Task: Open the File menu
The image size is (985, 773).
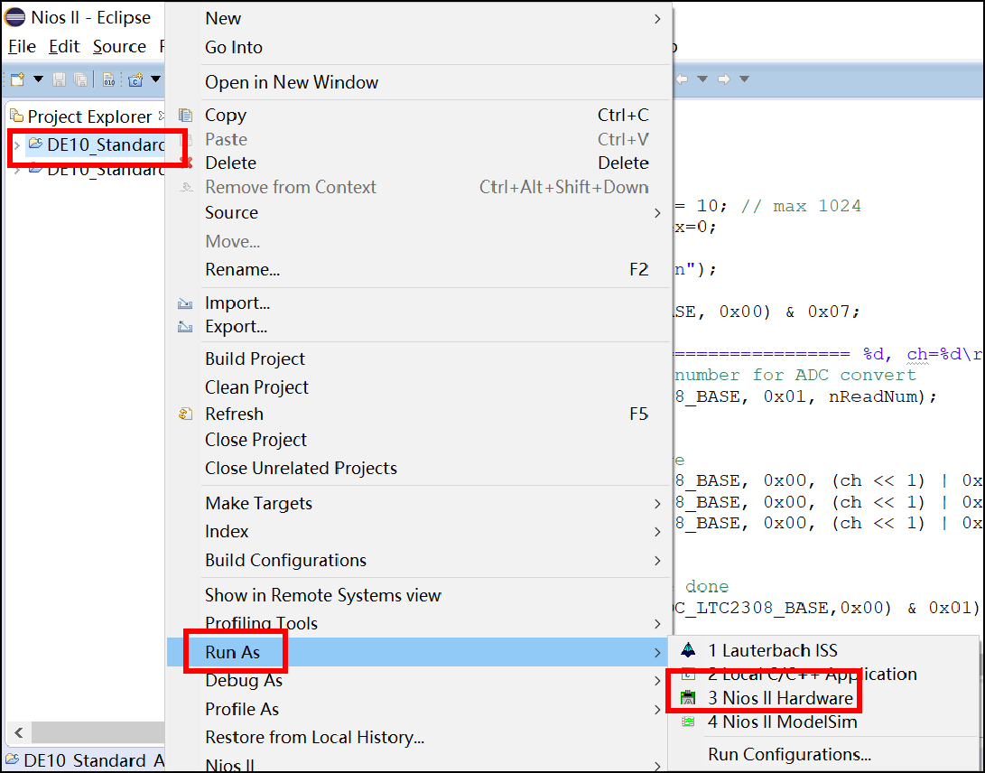Action: [22, 46]
